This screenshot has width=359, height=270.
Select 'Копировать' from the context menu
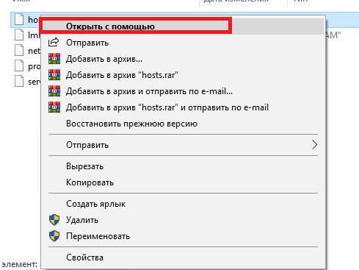(184, 182)
